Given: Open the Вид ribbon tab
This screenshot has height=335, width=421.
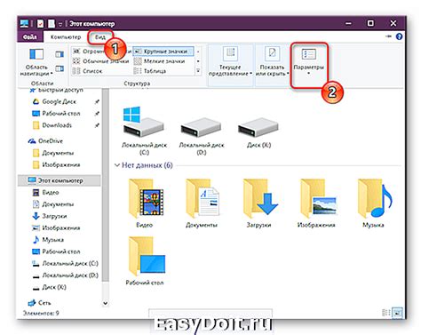Looking at the screenshot, I should [x=100, y=37].
